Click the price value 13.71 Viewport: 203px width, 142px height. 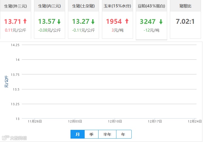coord(12,21)
